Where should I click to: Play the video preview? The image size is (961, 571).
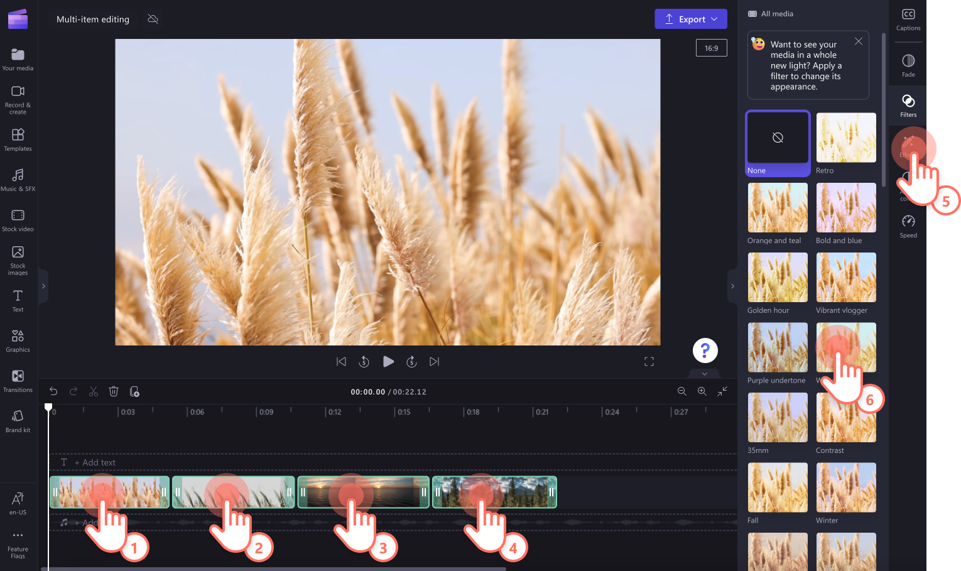[x=388, y=361]
